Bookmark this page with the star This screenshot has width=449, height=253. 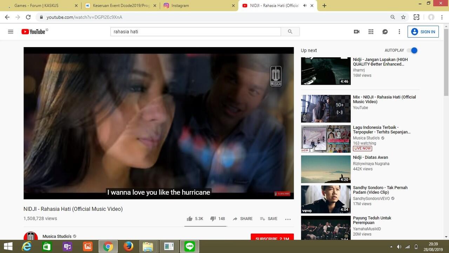403,17
